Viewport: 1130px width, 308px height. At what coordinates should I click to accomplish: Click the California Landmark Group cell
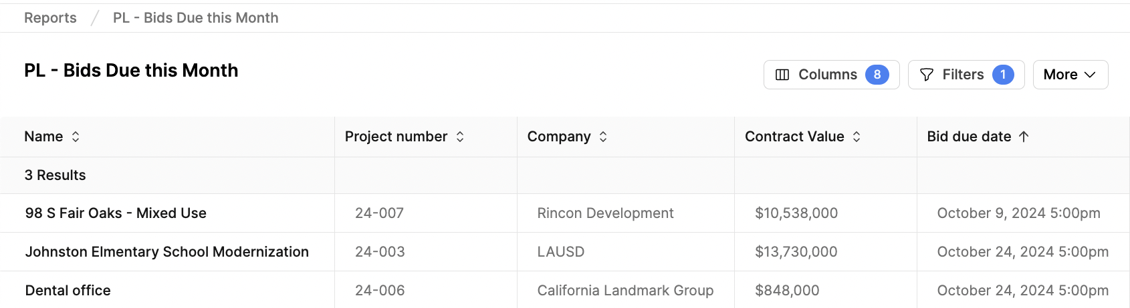(x=625, y=291)
